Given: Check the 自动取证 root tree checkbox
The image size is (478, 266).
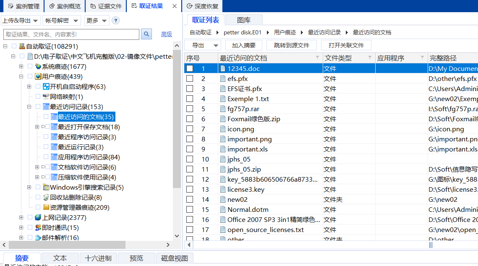Looking at the screenshot, I should [x=14, y=46].
